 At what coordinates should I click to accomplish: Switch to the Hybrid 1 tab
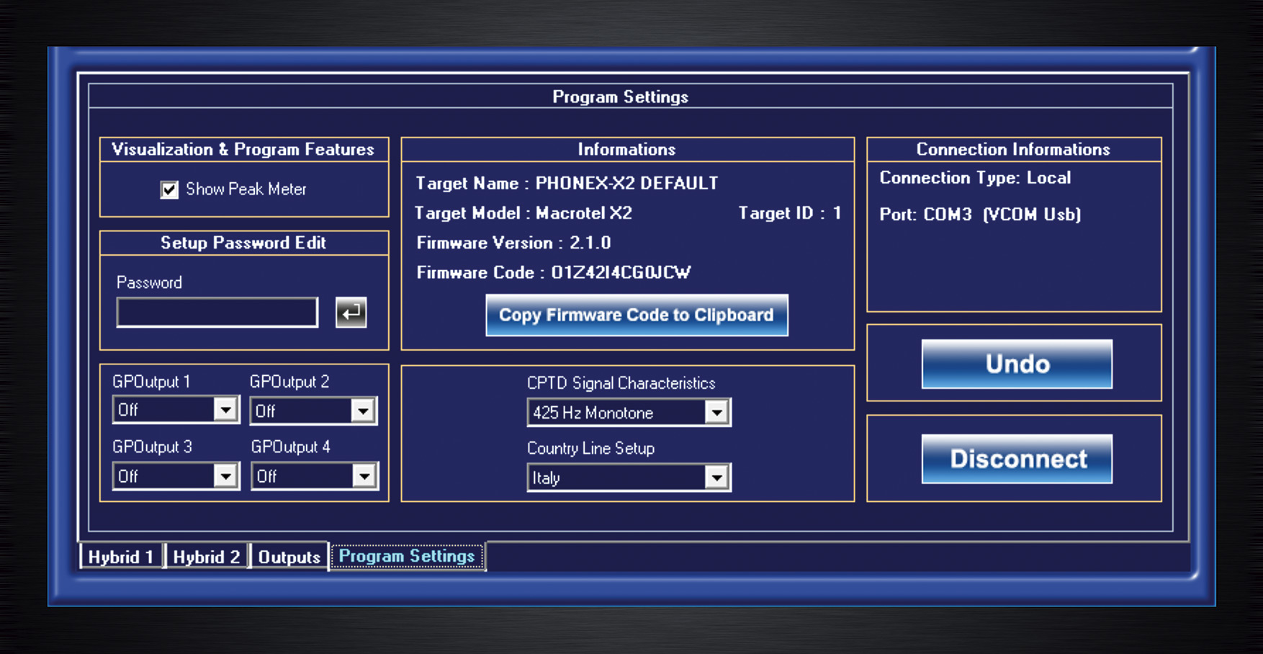point(121,557)
